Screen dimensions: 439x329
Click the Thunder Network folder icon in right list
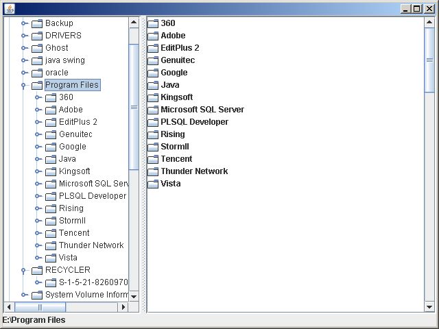(x=153, y=171)
